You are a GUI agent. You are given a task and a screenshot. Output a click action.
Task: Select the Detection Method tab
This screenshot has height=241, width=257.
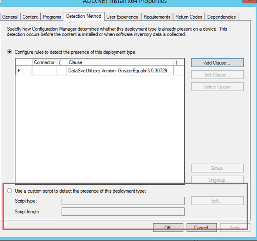coord(84,16)
